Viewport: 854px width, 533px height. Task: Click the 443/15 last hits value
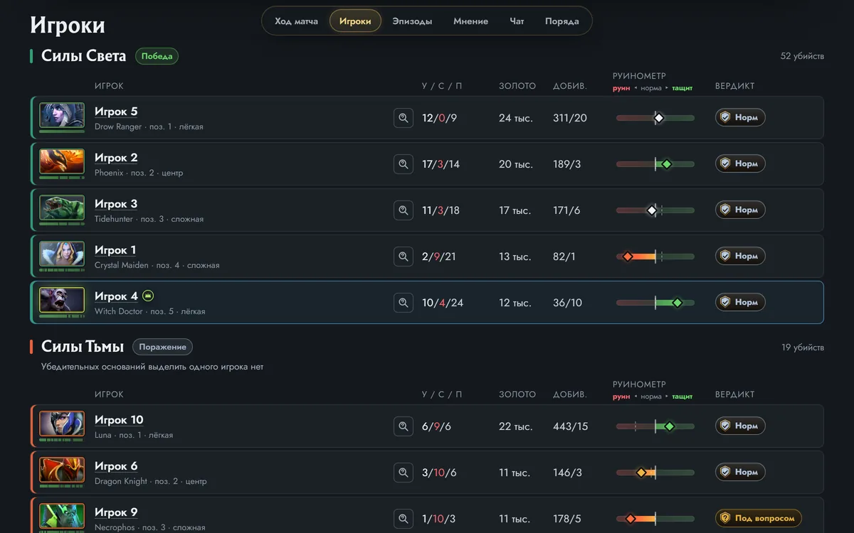[571, 426]
